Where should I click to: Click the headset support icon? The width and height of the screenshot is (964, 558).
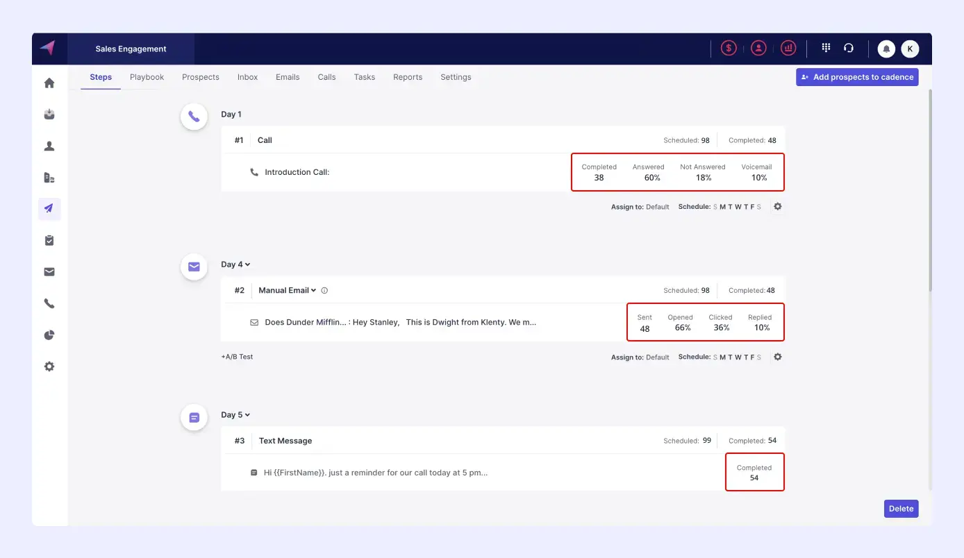tap(849, 48)
